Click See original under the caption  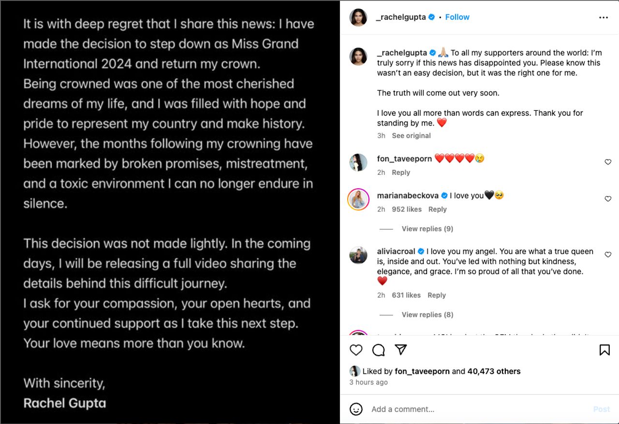pyautogui.click(x=411, y=136)
